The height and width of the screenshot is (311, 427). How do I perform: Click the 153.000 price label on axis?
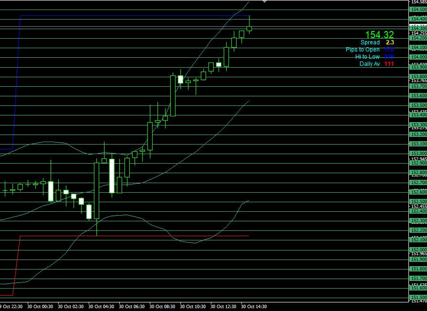pos(418,154)
